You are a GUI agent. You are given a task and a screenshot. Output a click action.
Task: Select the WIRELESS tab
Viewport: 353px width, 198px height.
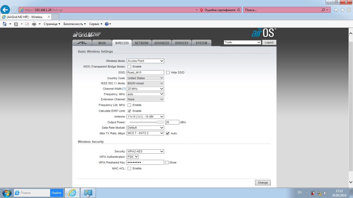click(122, 43)
